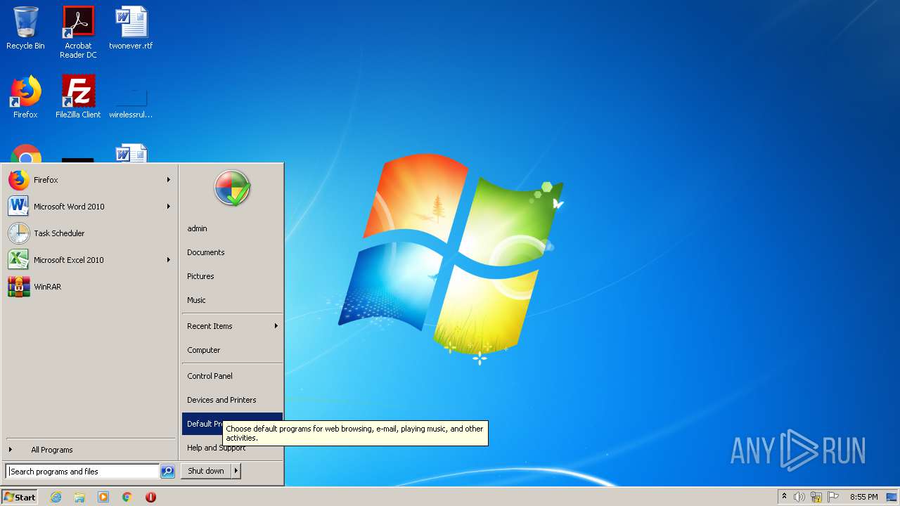This screenshot has width=900, height=506.
Task: Select WinRAR program entry
Action: [x=90, y=287]
